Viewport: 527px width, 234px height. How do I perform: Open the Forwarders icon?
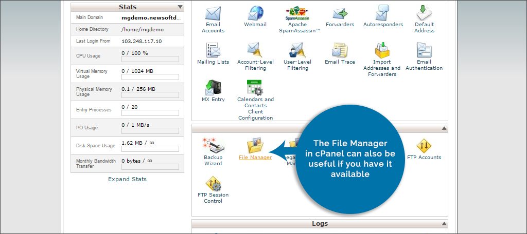(x=340, y=14)
